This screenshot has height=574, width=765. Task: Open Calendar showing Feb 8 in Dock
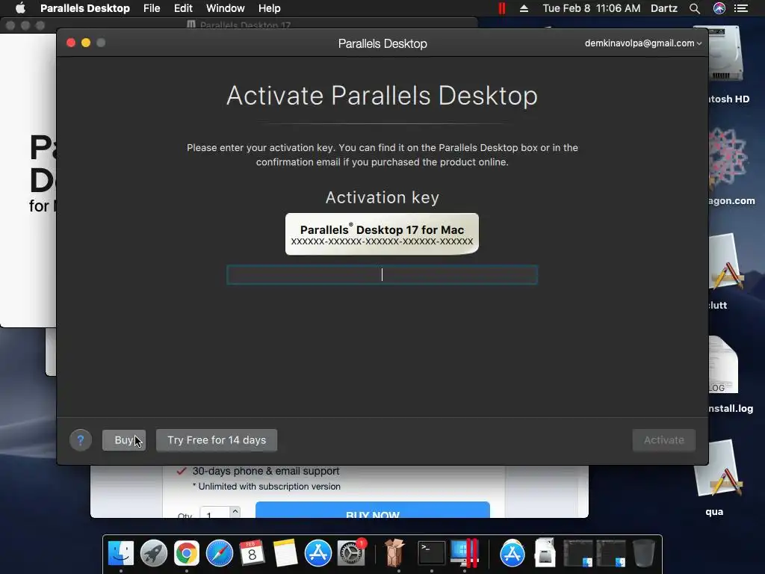coord(253,554)
